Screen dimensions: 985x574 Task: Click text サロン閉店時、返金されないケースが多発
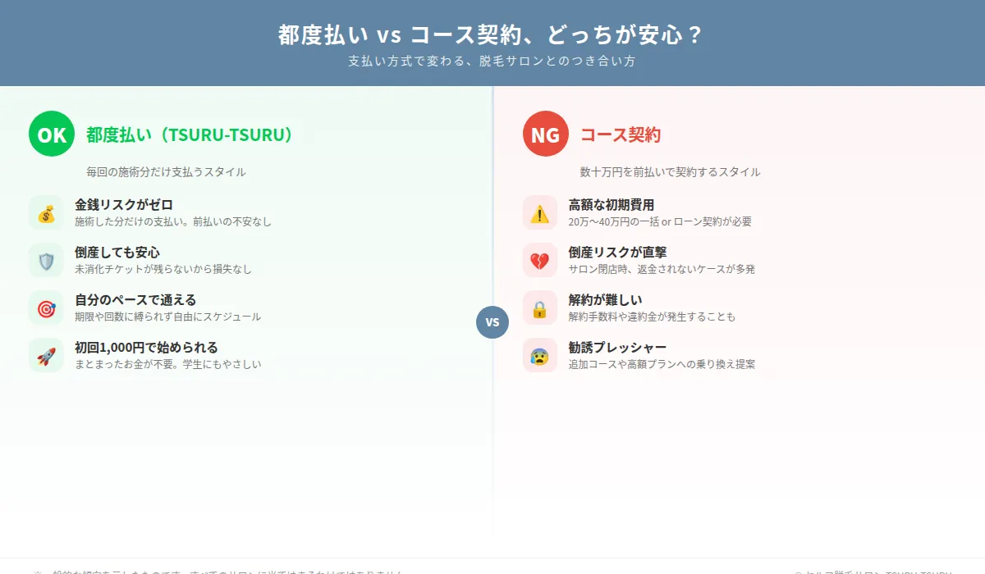(x=662, y=269)
